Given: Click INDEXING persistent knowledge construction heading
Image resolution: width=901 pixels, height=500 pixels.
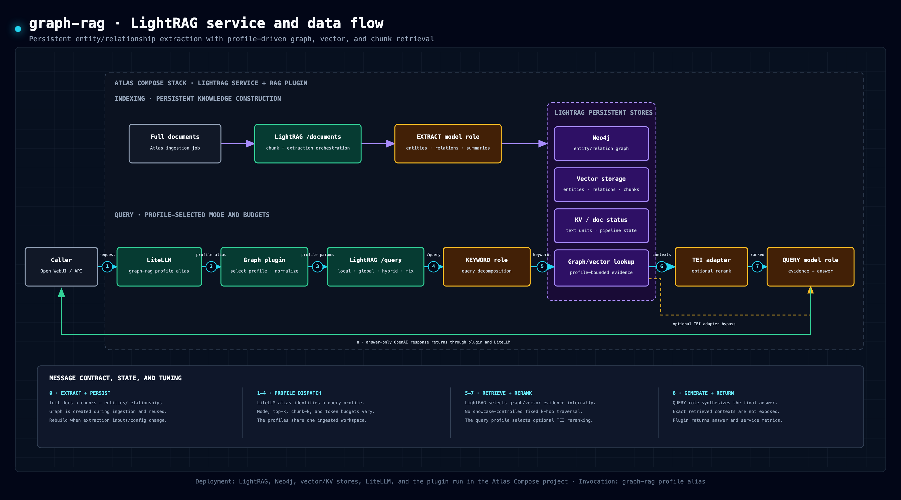Looking at the screenshot, I should tap(198, 98).
